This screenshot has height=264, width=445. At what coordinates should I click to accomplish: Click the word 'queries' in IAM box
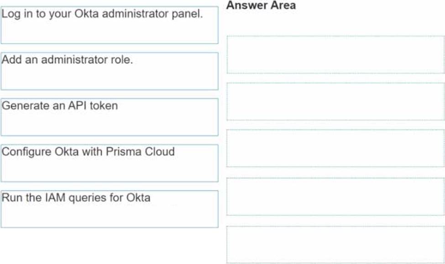click(88, 198)
